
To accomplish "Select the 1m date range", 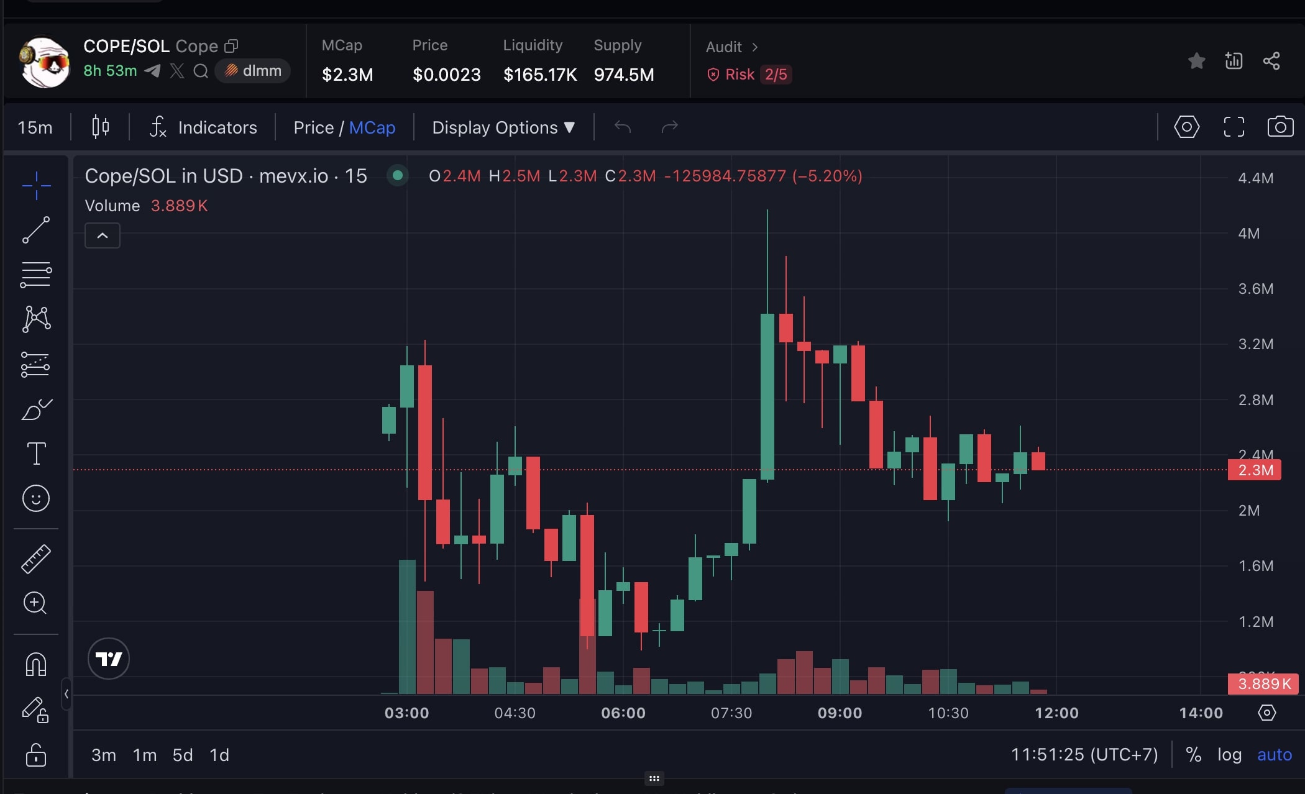I will coord(145,755).
